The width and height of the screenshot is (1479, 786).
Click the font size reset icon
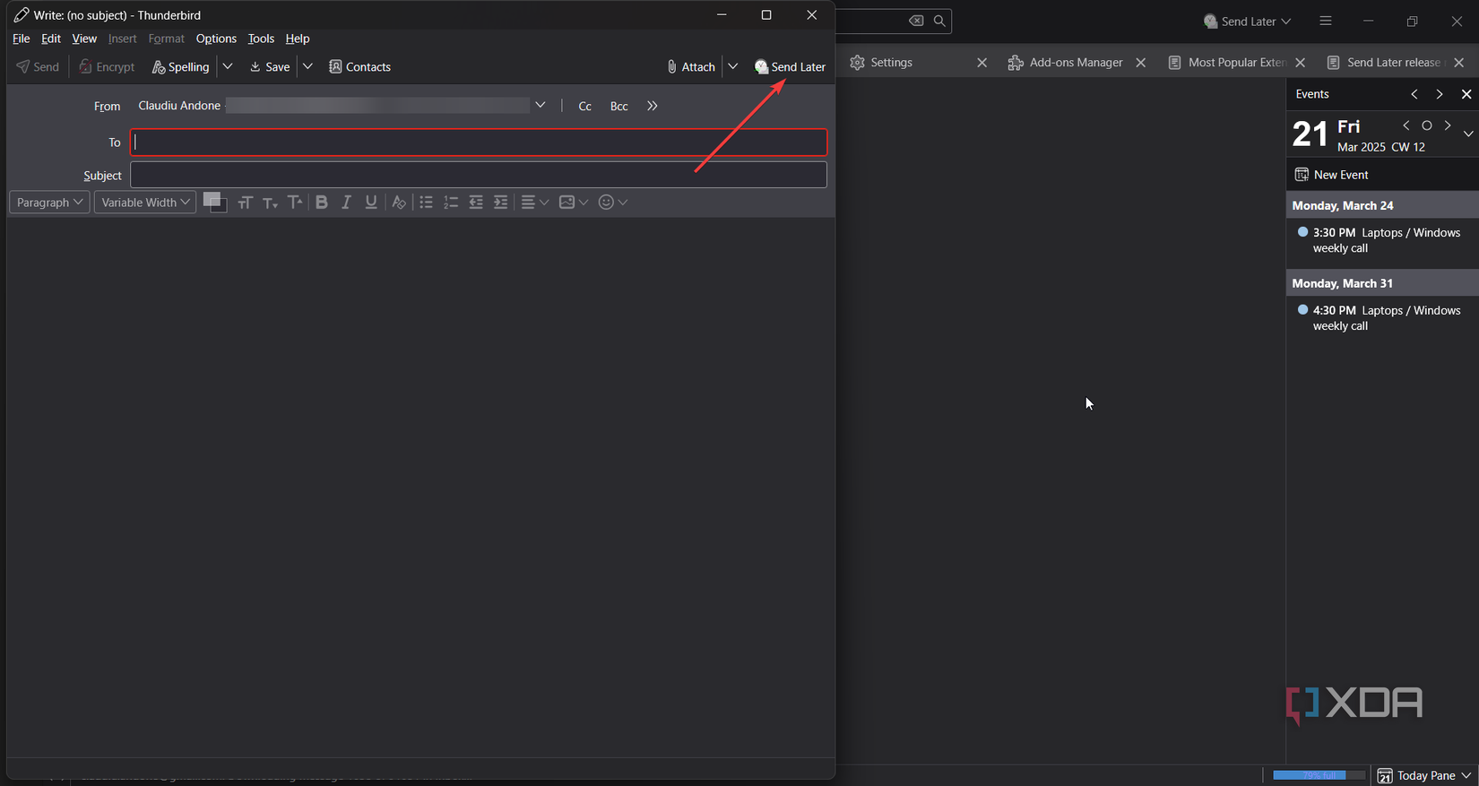tap(245, 203)
